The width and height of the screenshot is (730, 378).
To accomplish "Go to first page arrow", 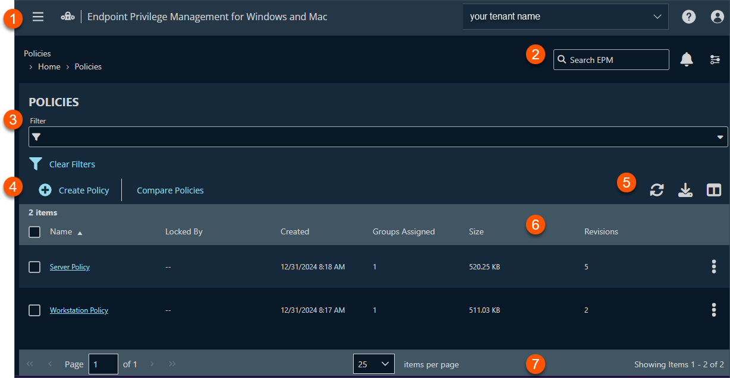I will pos(30,364).
